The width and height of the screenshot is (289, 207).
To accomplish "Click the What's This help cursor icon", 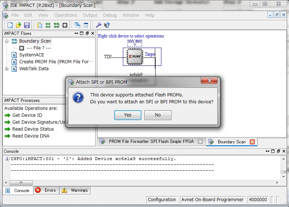I will [107, 25].
